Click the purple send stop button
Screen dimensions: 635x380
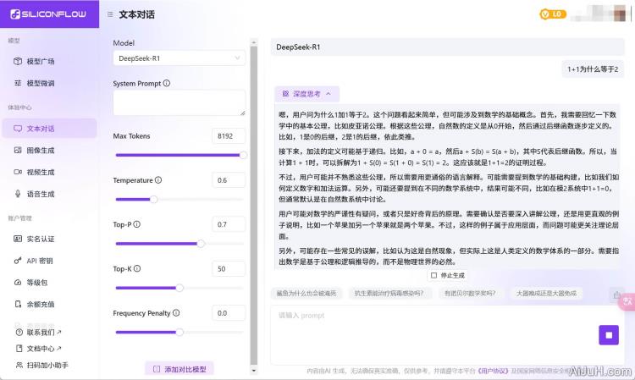tap(608, 334)
